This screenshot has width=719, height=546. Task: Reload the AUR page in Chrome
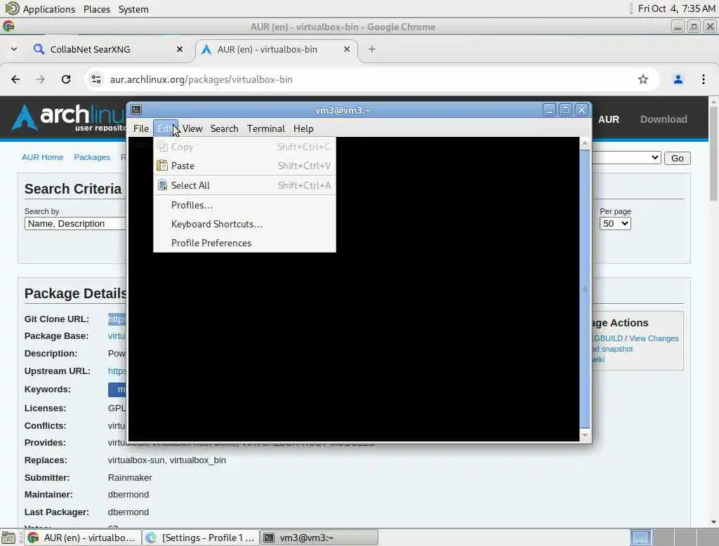pyautogui.click(x=66, y=79)
